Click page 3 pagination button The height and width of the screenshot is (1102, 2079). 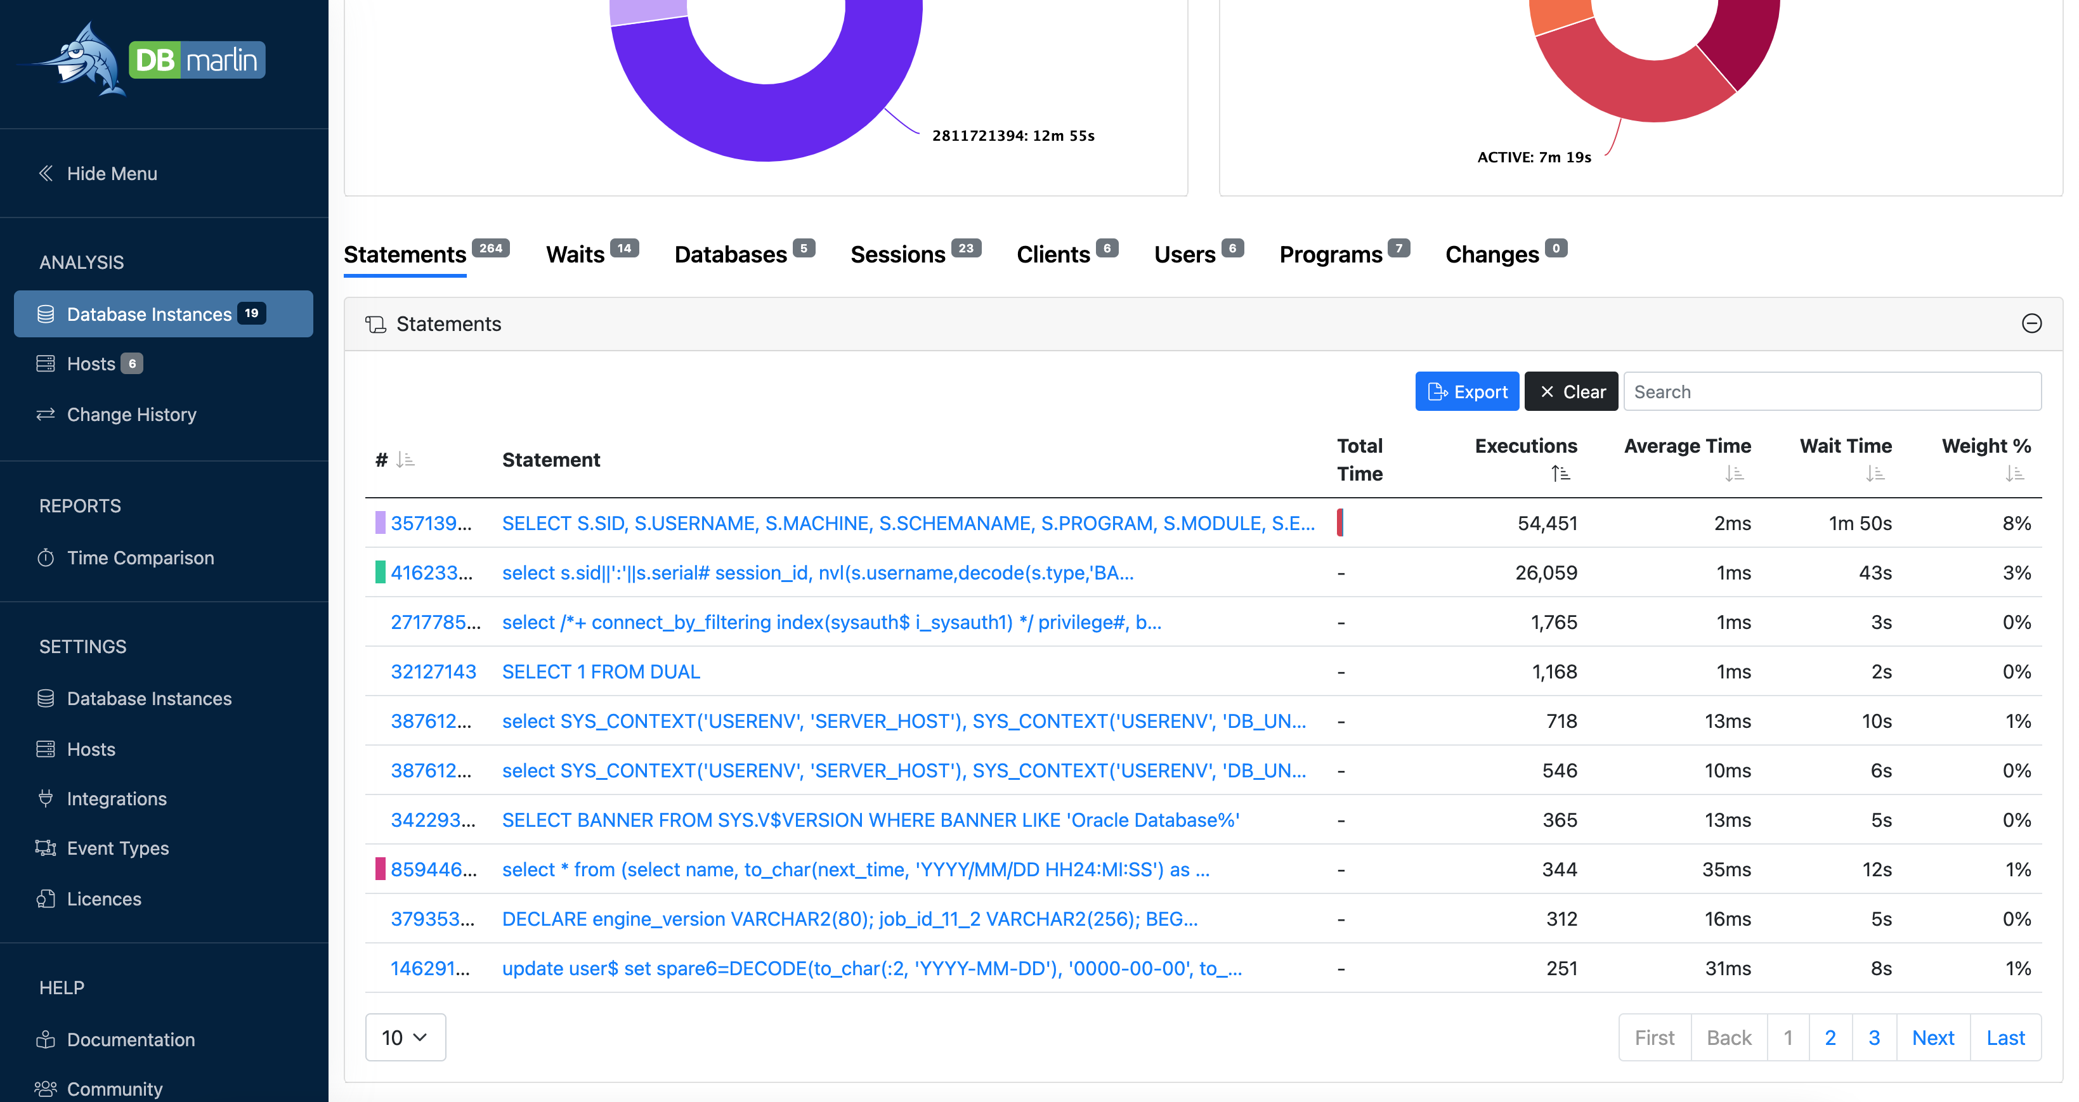pos(1874,1037)
